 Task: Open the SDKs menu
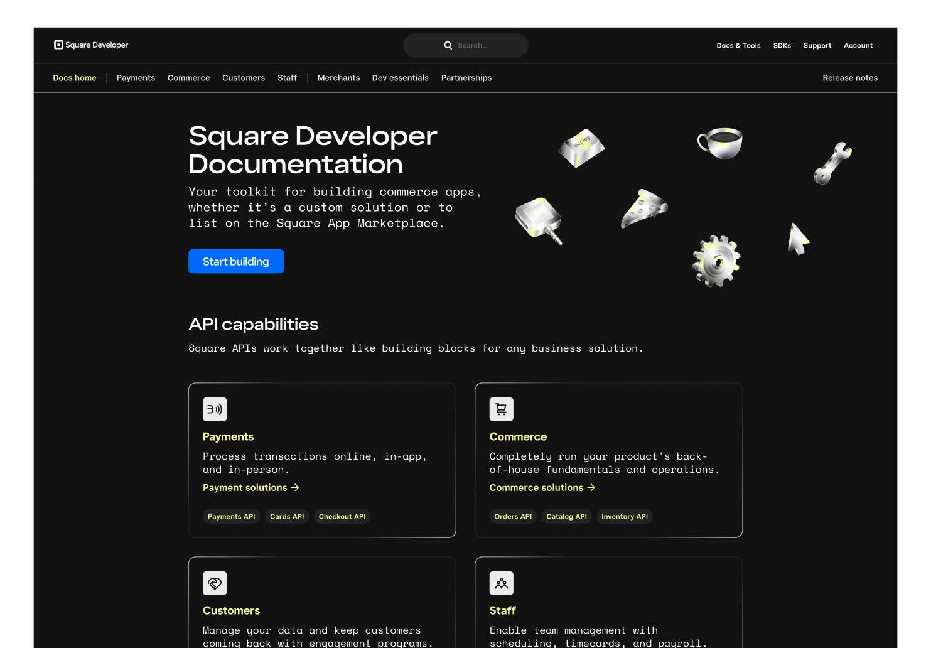click(x=782, y=46)
